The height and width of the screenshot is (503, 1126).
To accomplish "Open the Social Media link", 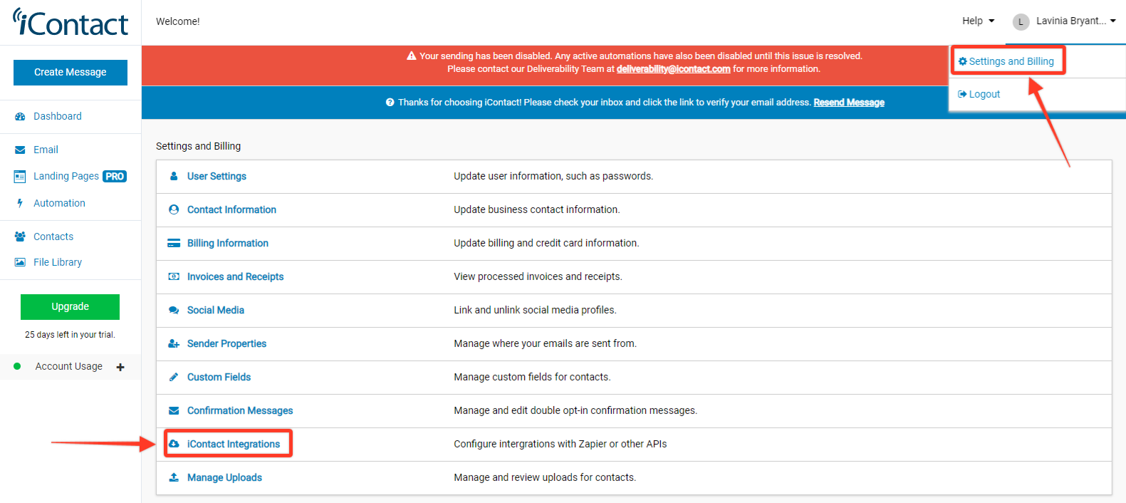I will tap(216, 310).
